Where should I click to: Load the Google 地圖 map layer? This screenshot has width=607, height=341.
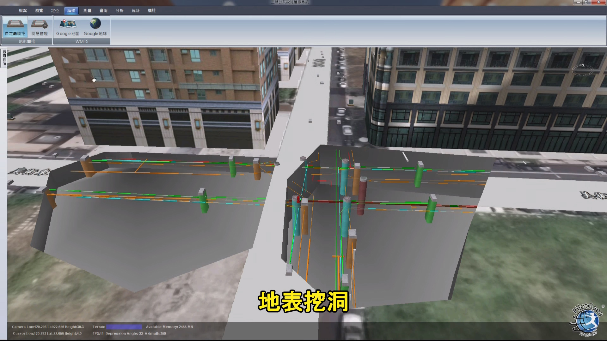click(x=68, y=27)
